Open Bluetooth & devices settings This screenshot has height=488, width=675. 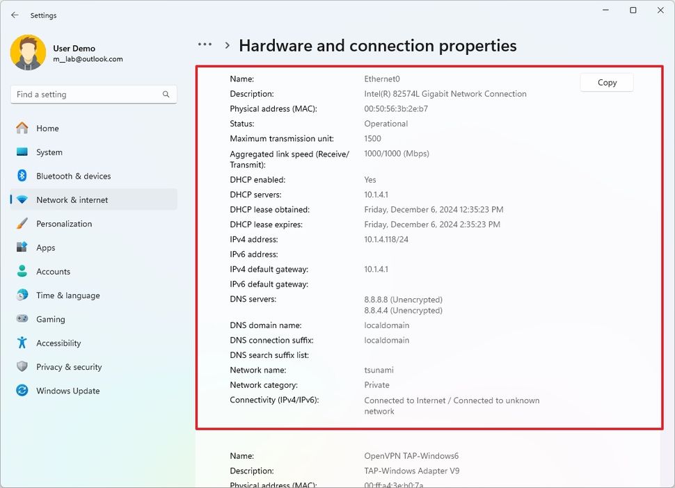(72, 176)
